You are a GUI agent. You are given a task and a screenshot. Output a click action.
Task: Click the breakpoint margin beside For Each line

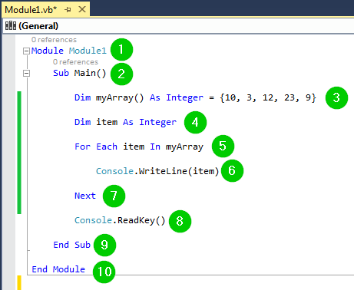click(8, 147)
